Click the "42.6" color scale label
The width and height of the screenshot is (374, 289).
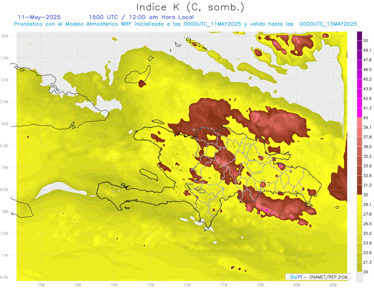pos(367,99)
